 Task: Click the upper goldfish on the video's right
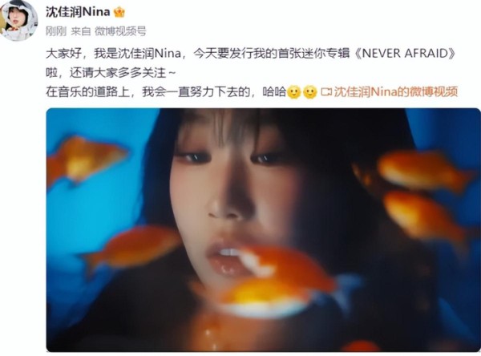tap(425, 171)
